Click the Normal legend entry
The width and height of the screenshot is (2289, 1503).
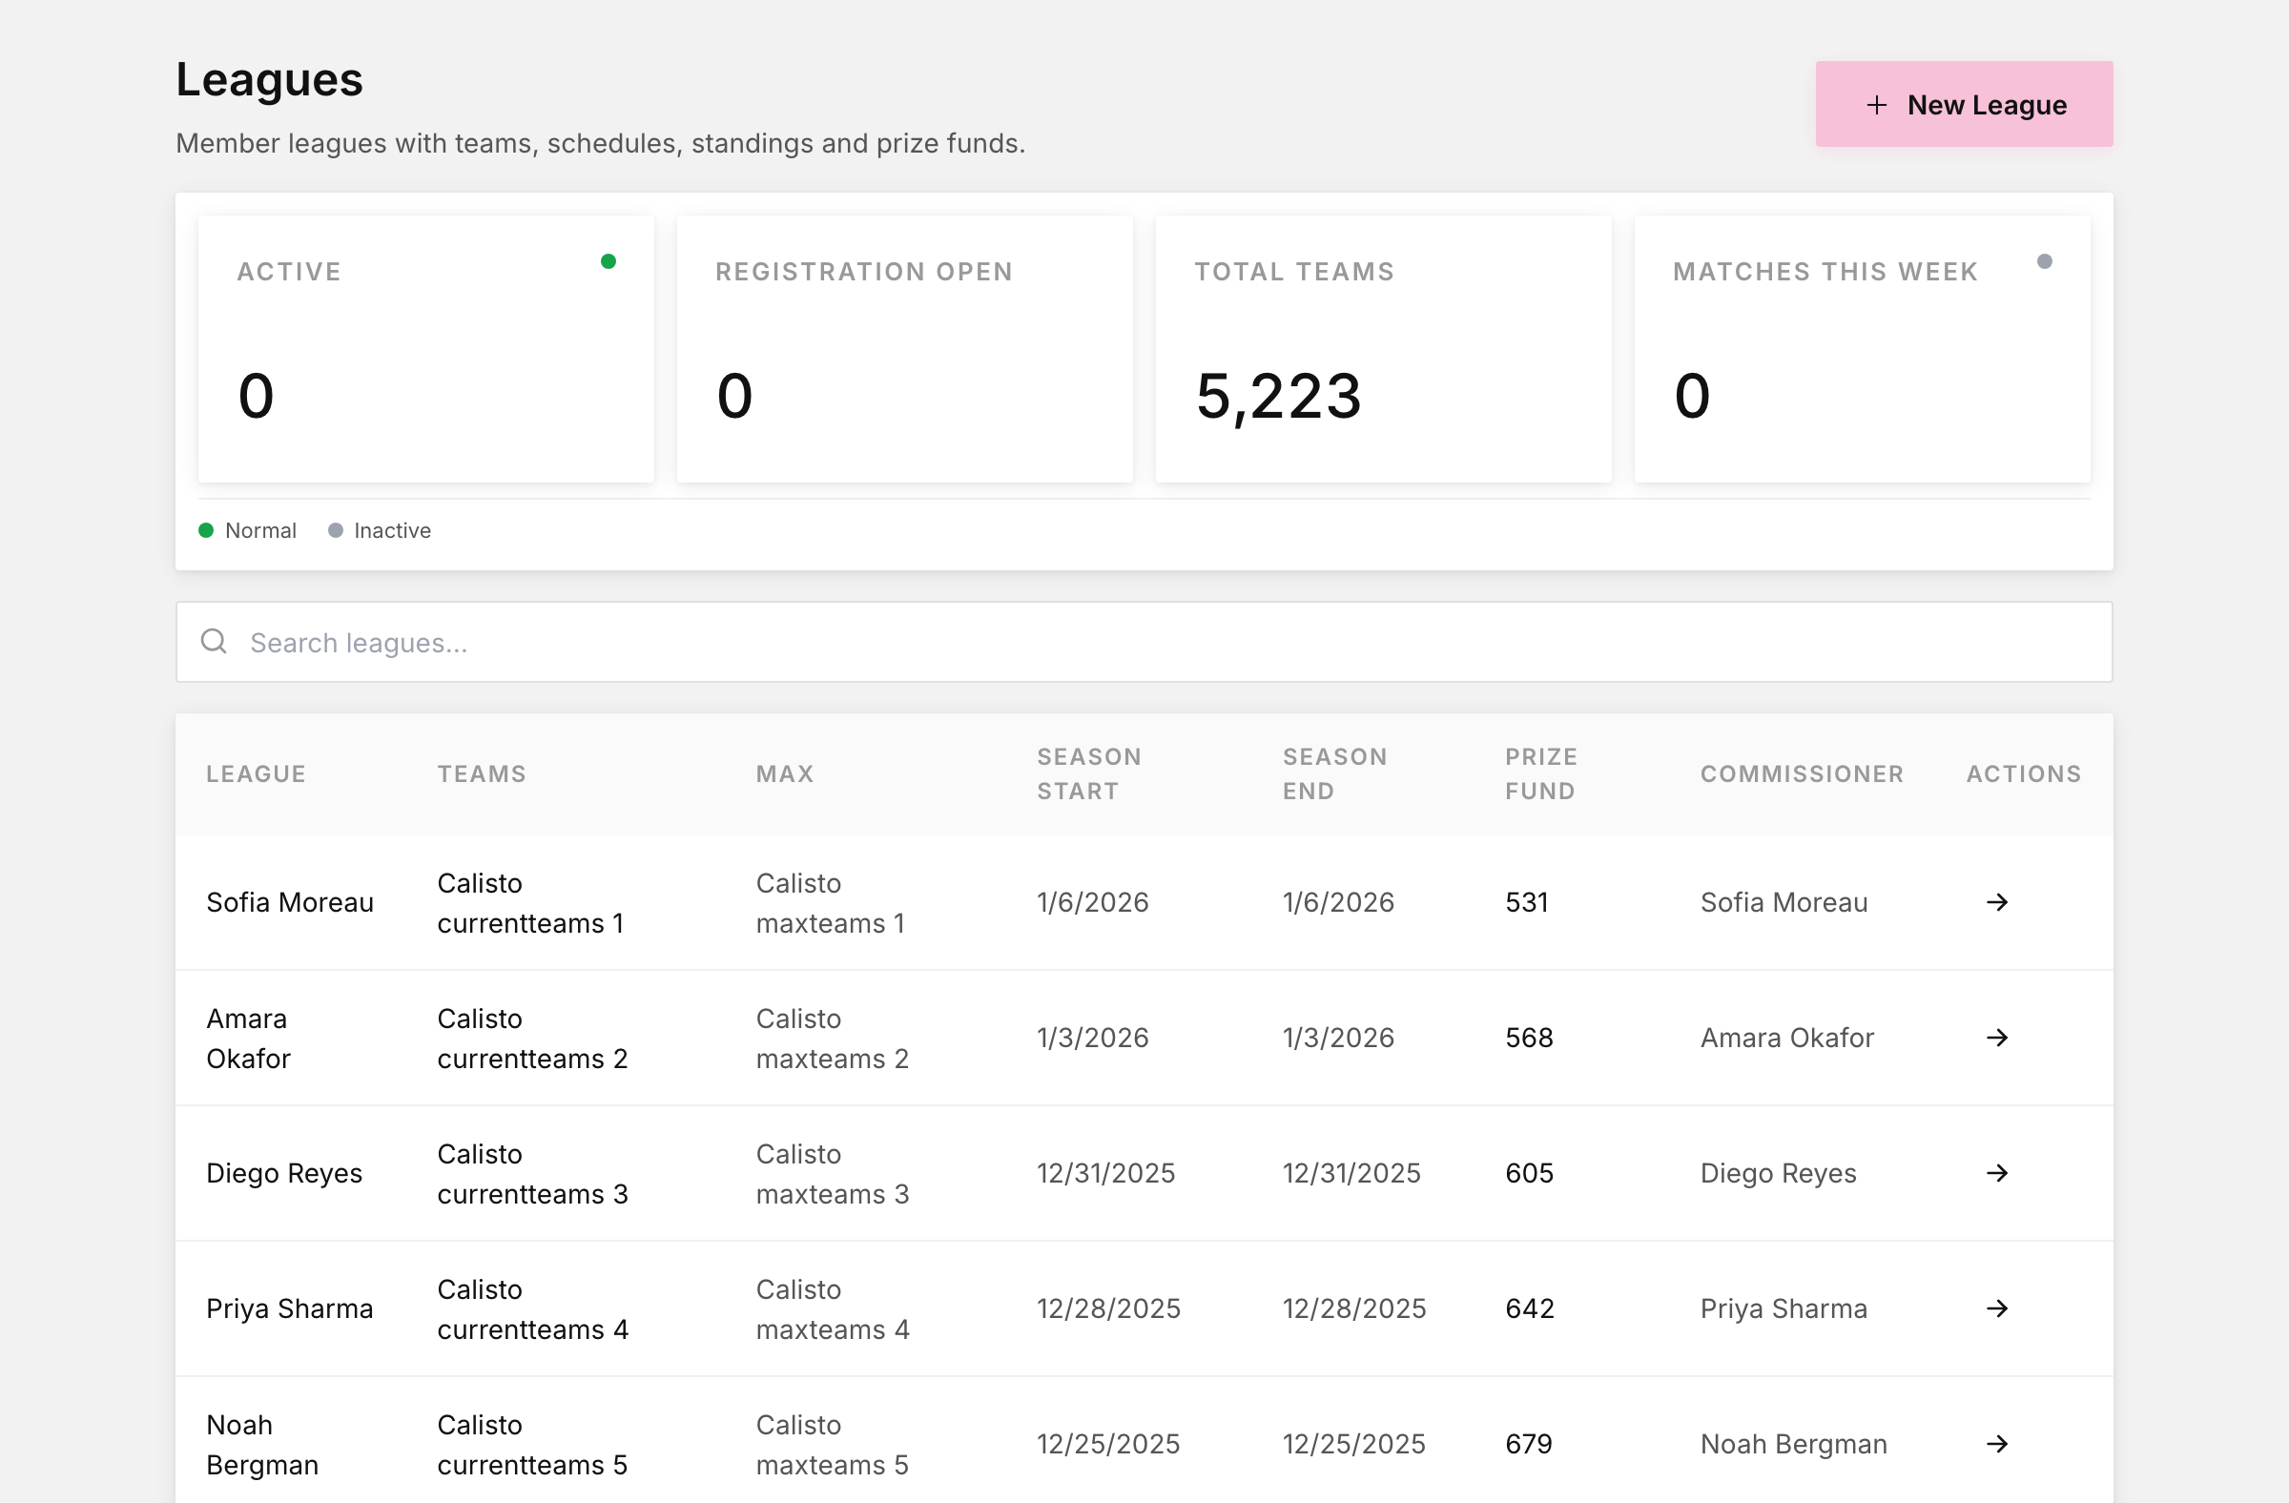tap(247, 531)
